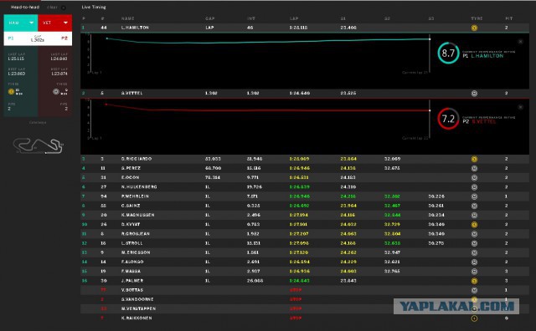
Task: Click the clear icon beside Head-to-head
Action: (64, 8)
